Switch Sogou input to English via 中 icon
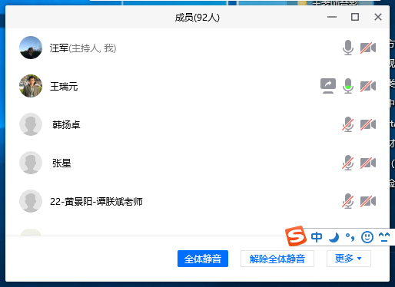Screen dimensions: 395x287 click(x=317, y=237)
